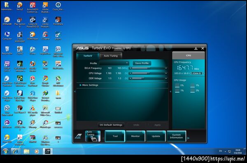Click the 5% CPU usage meter
Screen dimensions: 247x163
coord(179,85)
